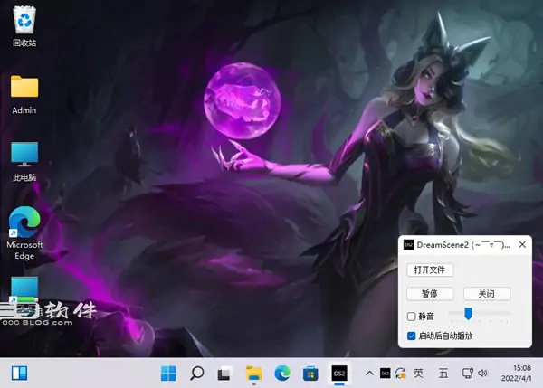Open the Widgets panel in taskbar

click(19, 374)
